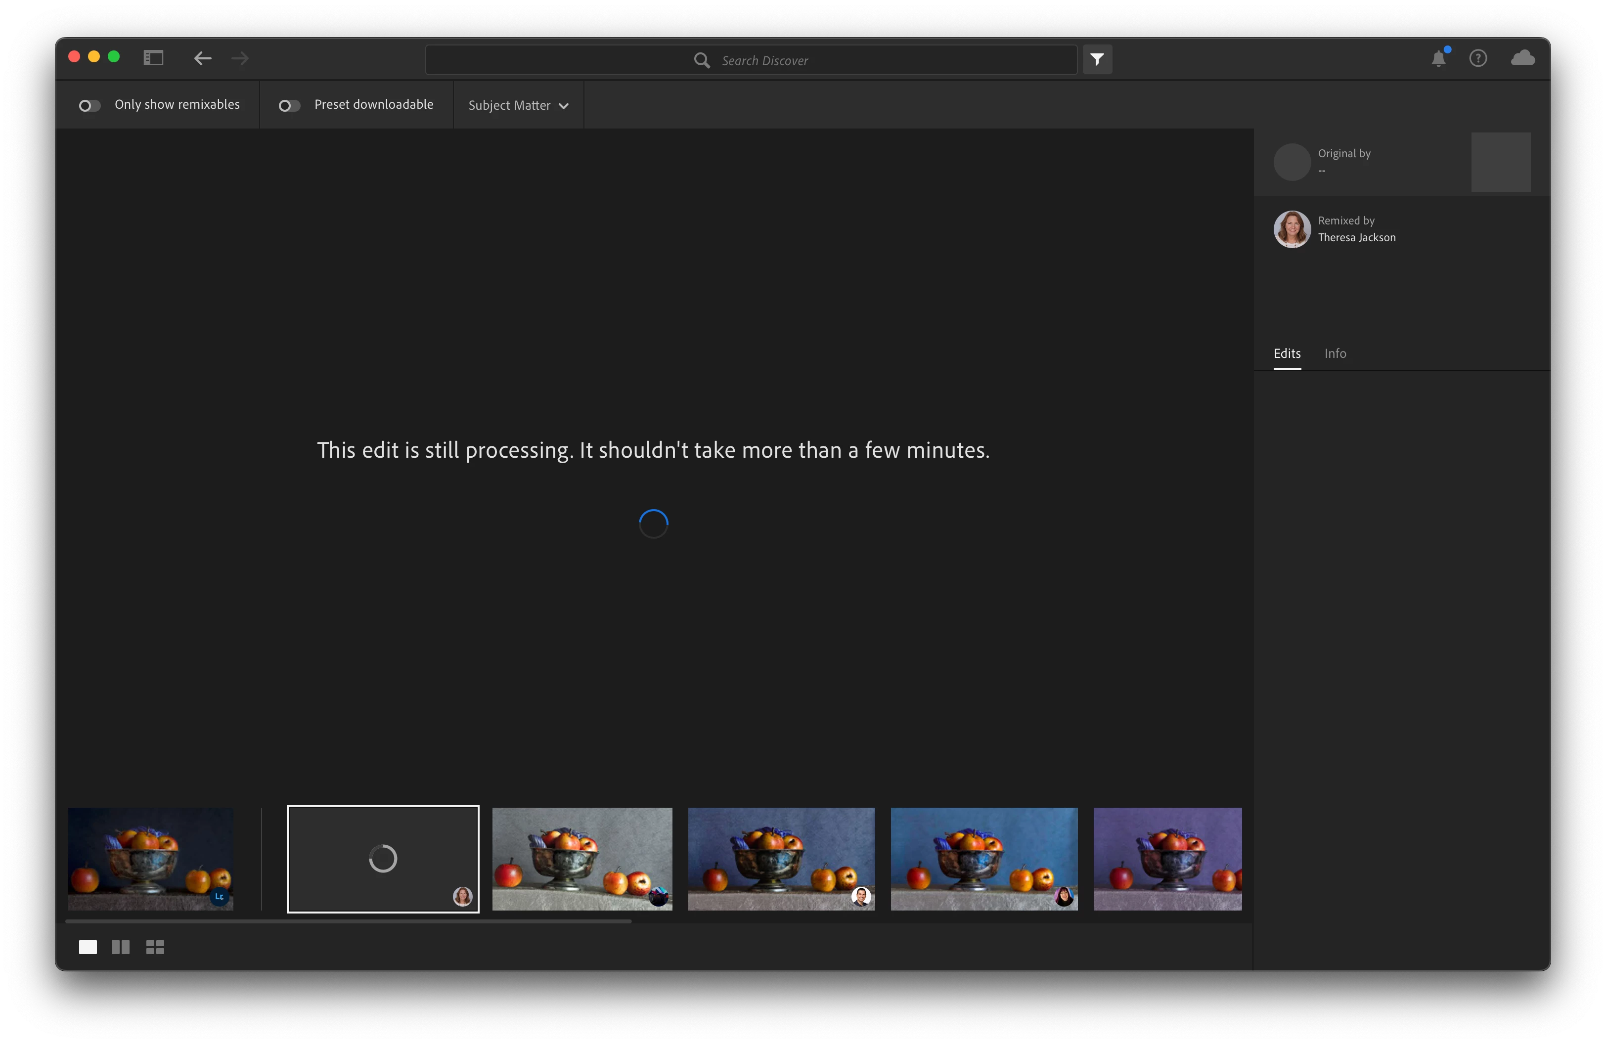The width and height of the screenshot is (1606, 1044).
Task: Select the Edits tab
Action: [x=1287, y=353]
